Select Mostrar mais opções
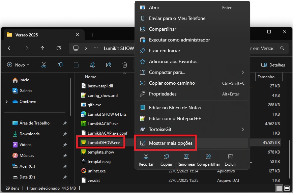 [x=171, y=143]
